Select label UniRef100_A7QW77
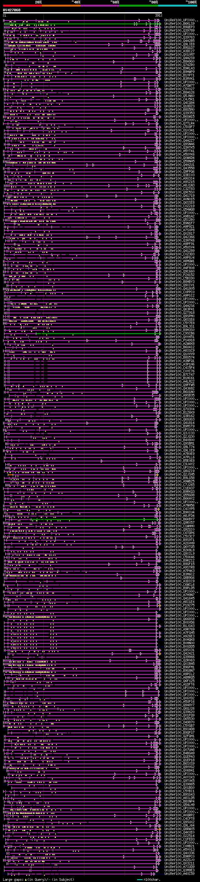200x882 pixels. pyautogui.click(x=179, y=86)
